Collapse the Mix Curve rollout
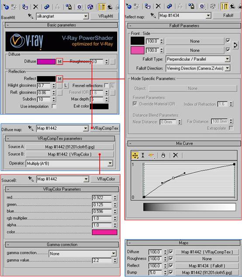Screen dimensions: 242x277 pos(184,143)
